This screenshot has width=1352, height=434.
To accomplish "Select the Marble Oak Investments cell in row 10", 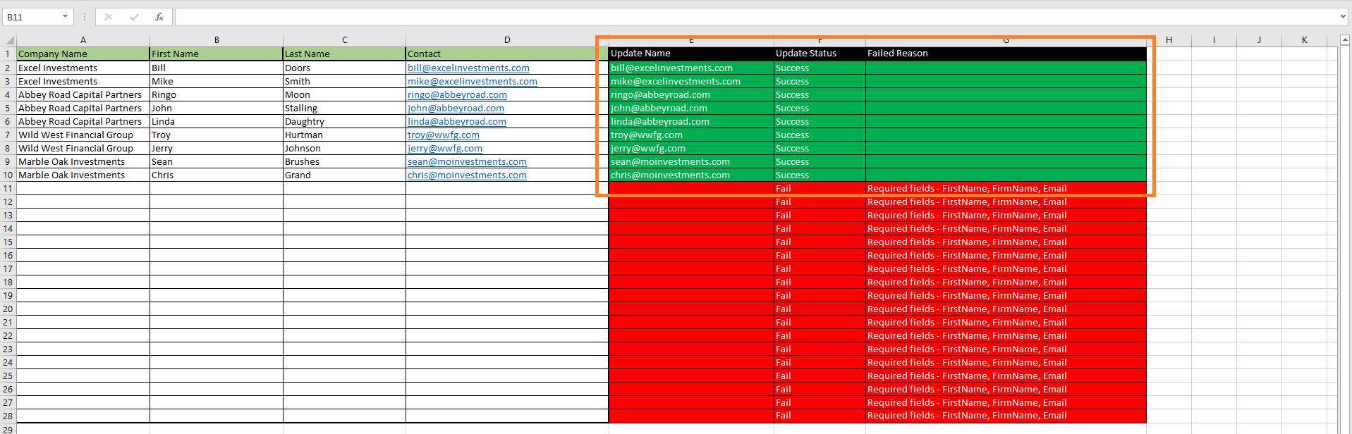I will click(x=83, y=175).
